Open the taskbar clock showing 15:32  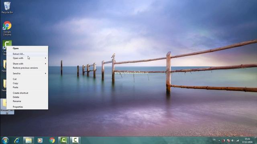coord(247,140)
